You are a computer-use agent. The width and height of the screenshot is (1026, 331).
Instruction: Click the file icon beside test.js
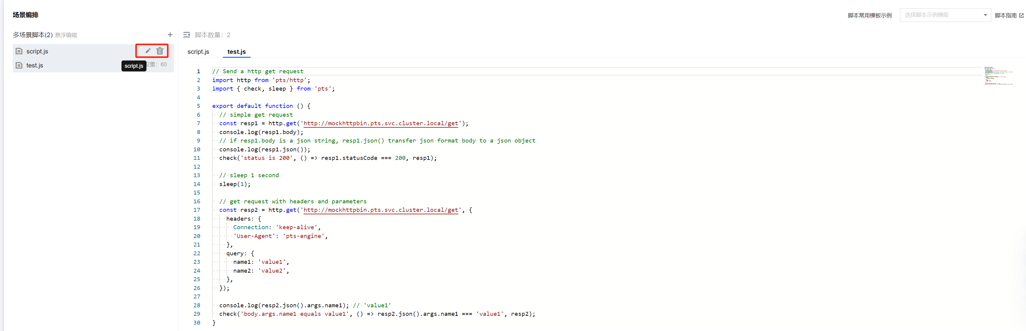pyautogui.click(x=19, y=65)
